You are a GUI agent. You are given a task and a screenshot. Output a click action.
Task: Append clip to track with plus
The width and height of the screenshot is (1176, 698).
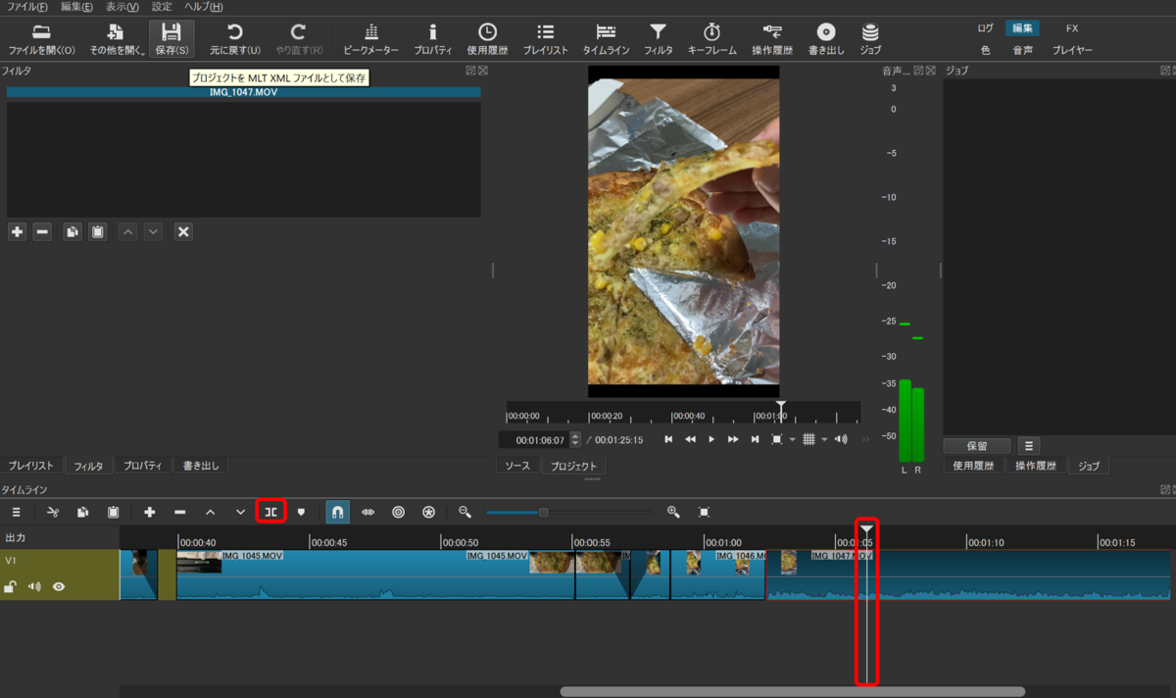pyautogui.click(x=150, y=512)
